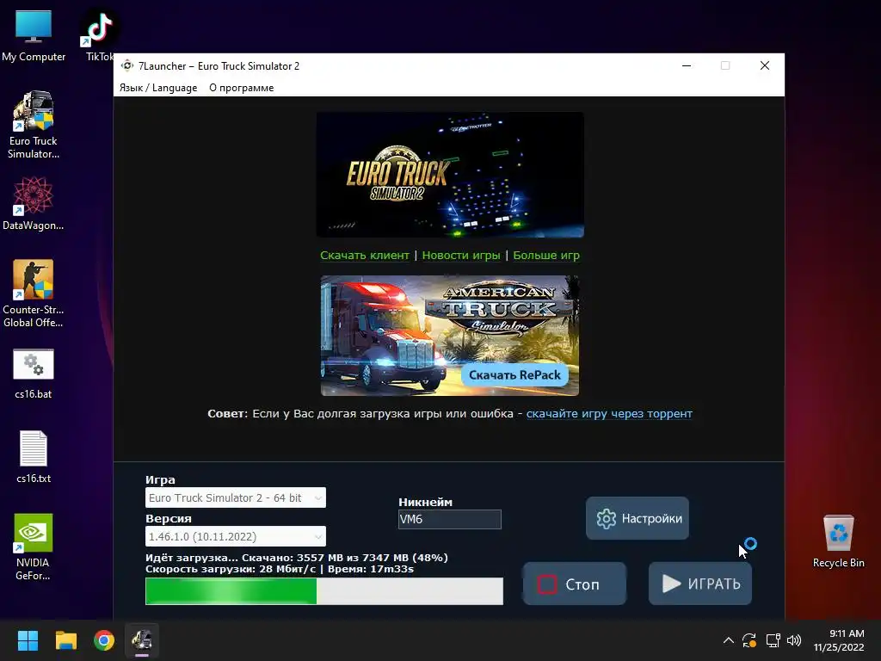Open the Windows Start menu
This screenshot has height=661, width=881.
[x=28, y=640]
